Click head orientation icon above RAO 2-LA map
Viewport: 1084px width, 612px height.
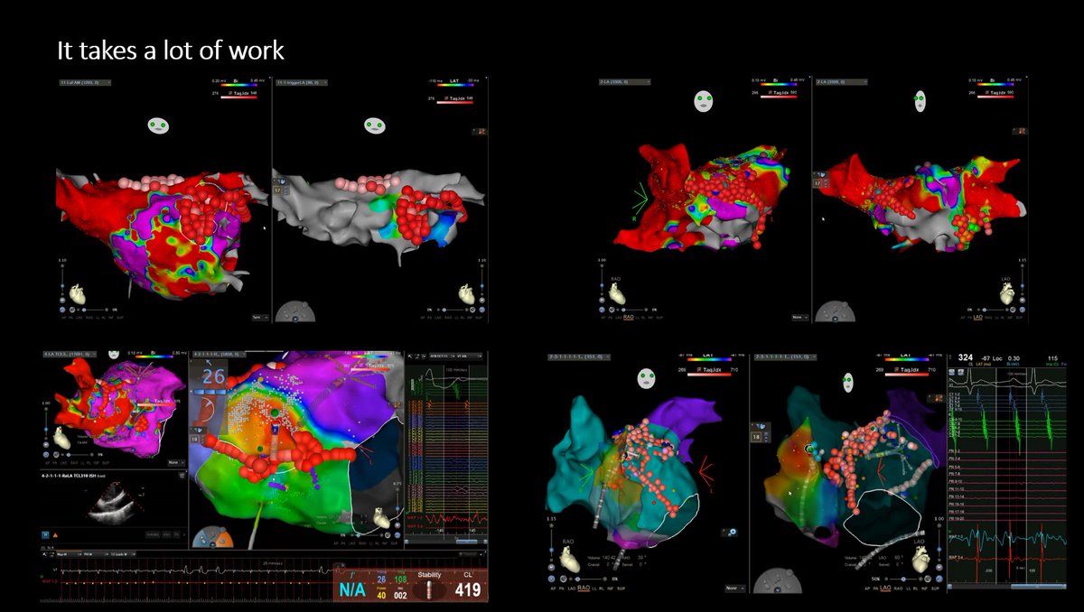click(705, 102)
